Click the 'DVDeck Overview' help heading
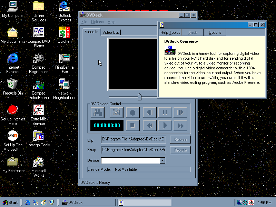The width and height of the screenshot is (276, 207). pos(181,41)
